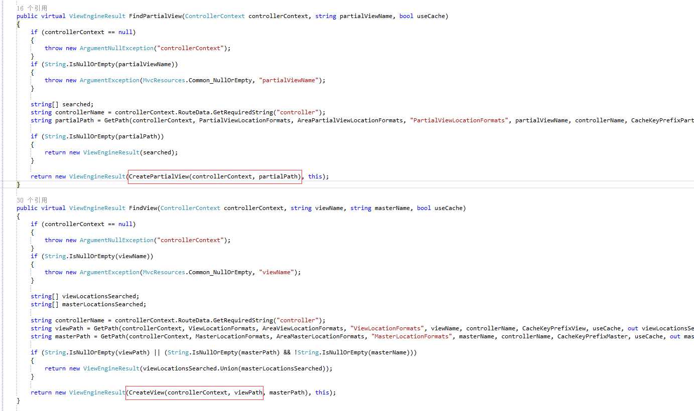Click the CreateView method call
This screenshot has width=694, height=411.
tap(147, 392)
